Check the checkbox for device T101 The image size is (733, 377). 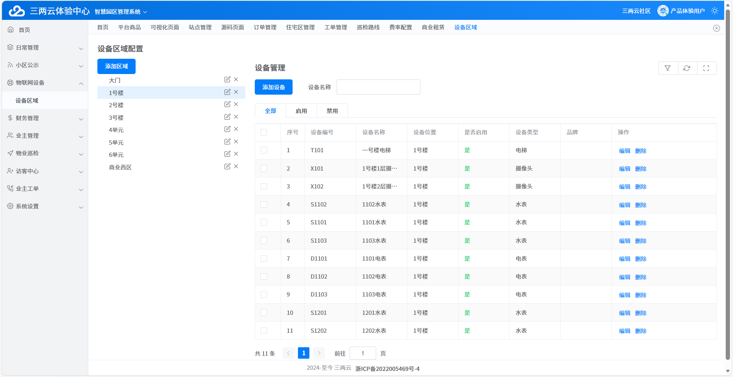coord(264,150)
